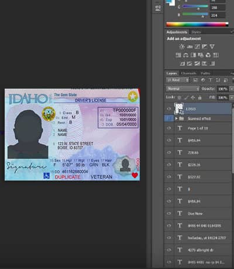
Task: Hide the LOGO layer with eye icon
Action: point(169,109)
